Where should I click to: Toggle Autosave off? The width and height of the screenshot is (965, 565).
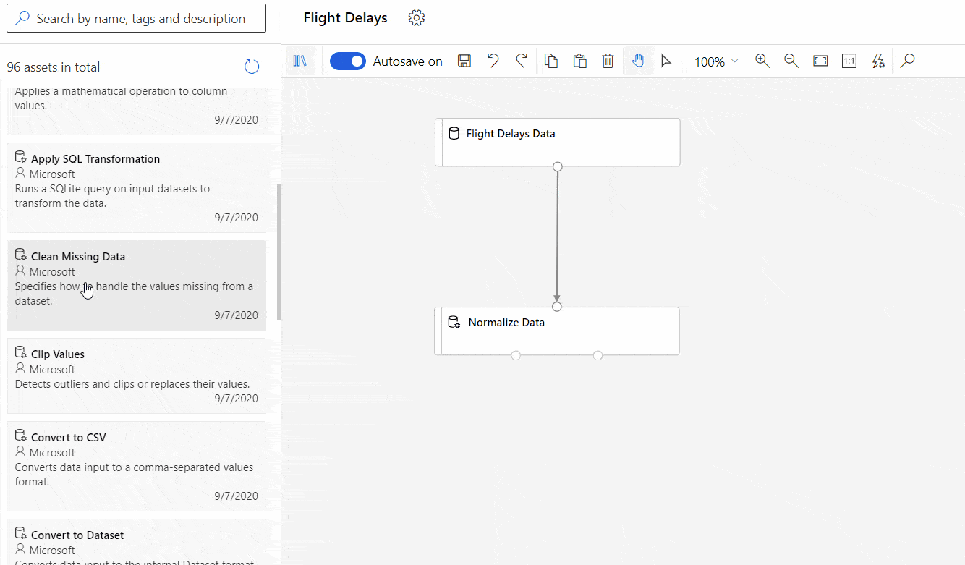click(x=348, y=61)
